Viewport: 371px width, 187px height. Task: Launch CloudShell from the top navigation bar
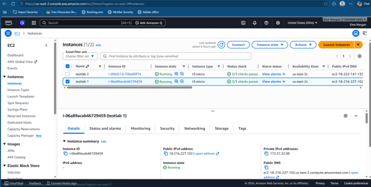243,23
